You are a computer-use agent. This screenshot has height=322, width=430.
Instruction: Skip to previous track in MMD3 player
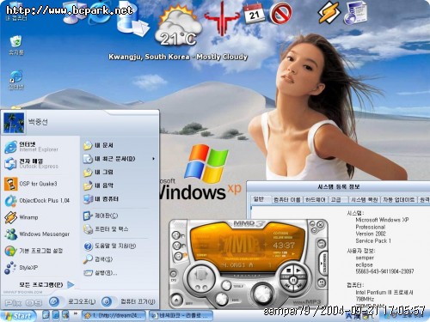point(286,285)
